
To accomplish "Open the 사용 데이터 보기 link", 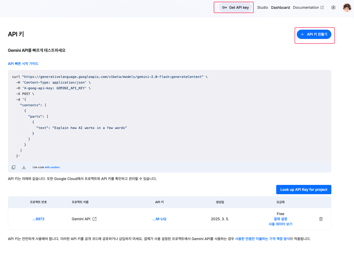I will point(280,224).
